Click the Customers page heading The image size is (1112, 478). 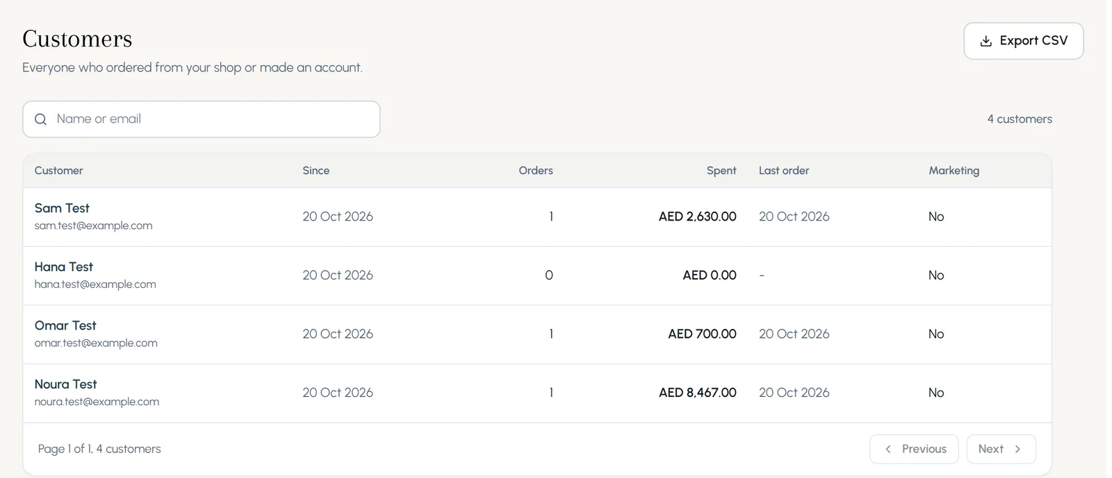coord(77,39)
